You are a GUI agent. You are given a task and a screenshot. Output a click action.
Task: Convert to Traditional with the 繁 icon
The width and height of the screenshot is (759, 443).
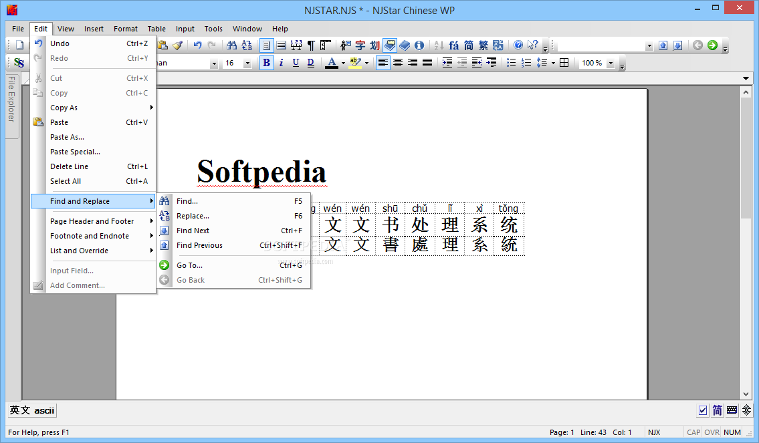(483, 45)
